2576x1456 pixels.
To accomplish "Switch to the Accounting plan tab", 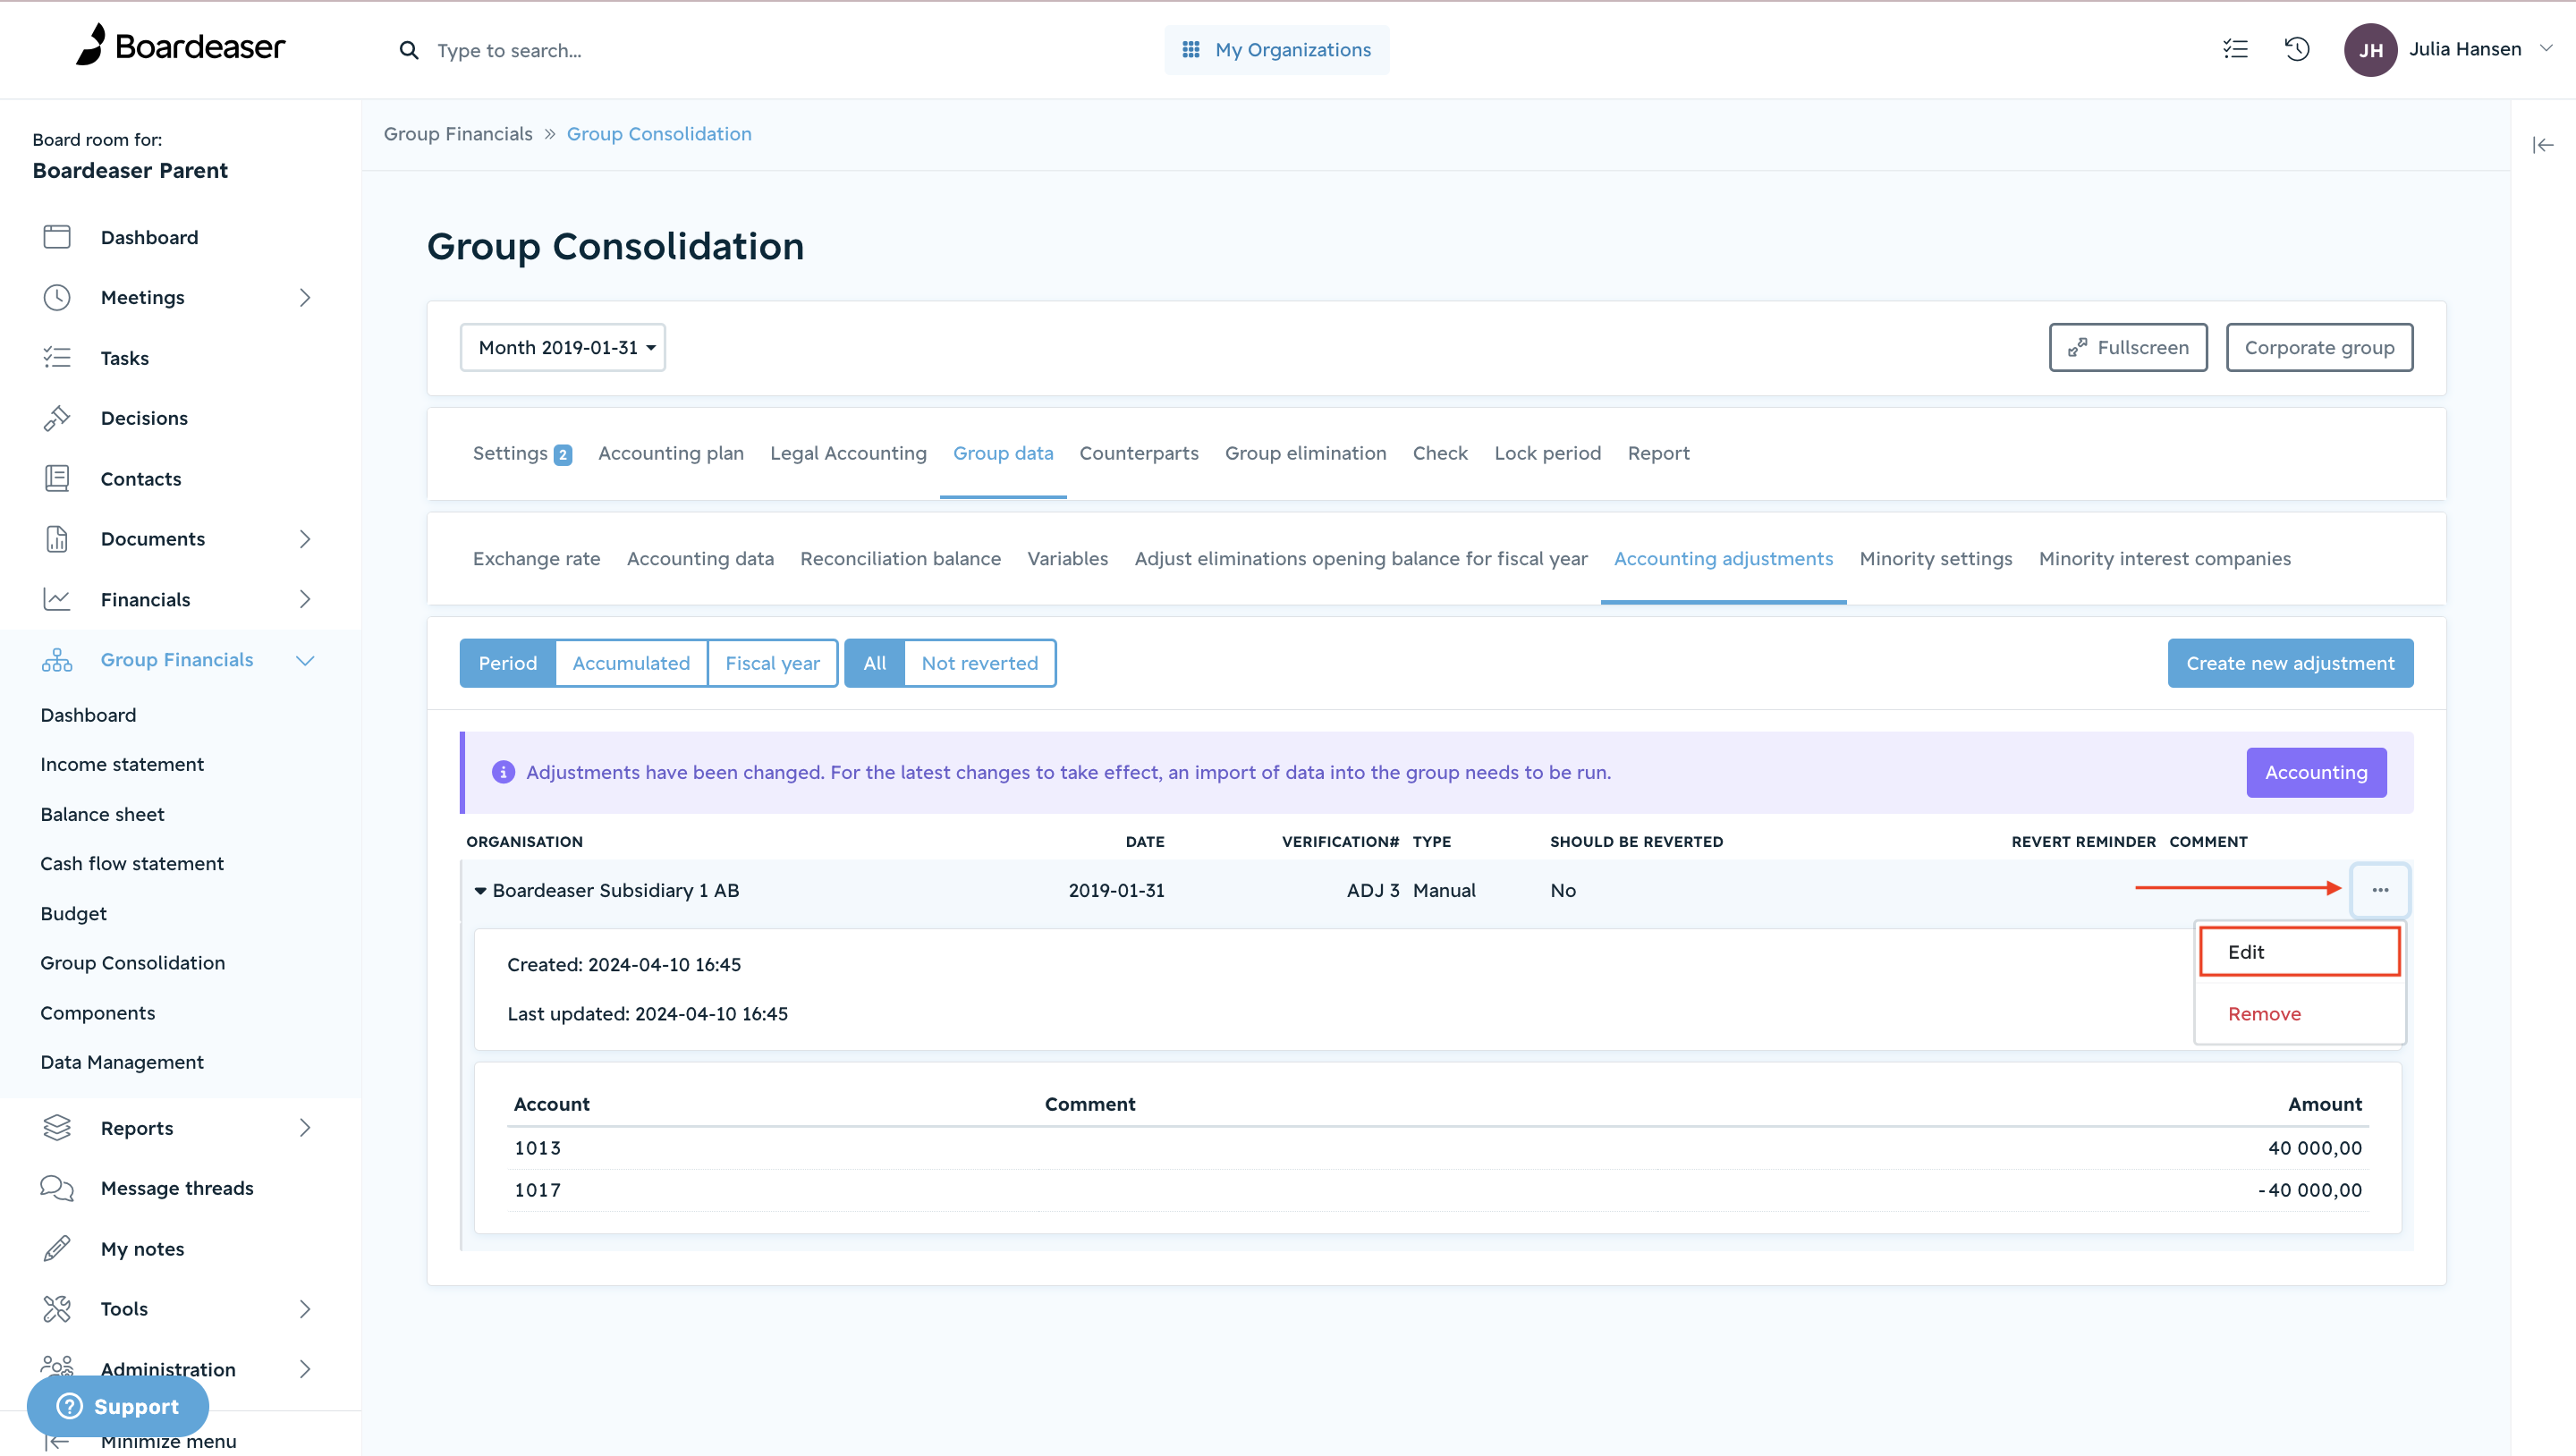I will [x=671, y=454].
